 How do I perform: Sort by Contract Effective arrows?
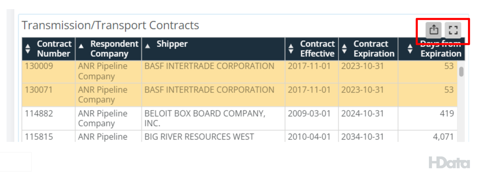291,49
